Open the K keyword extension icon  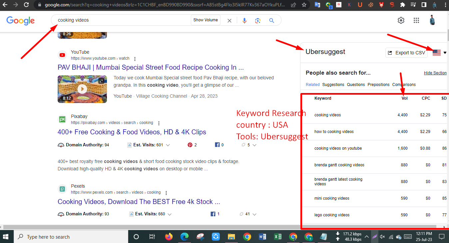click(x=349, y=5)
